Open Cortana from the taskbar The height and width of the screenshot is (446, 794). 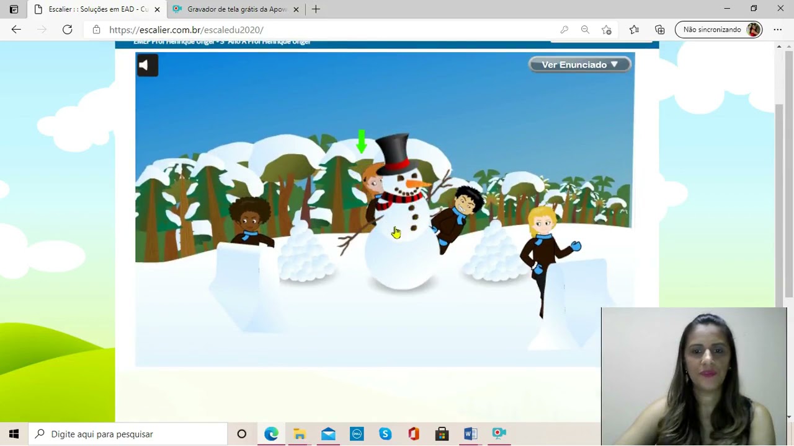point(242,434)
